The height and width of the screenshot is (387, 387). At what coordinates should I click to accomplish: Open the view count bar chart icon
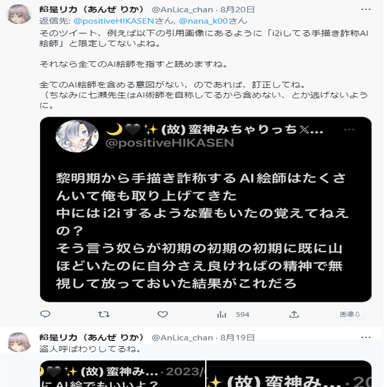[x=221, y=314]
